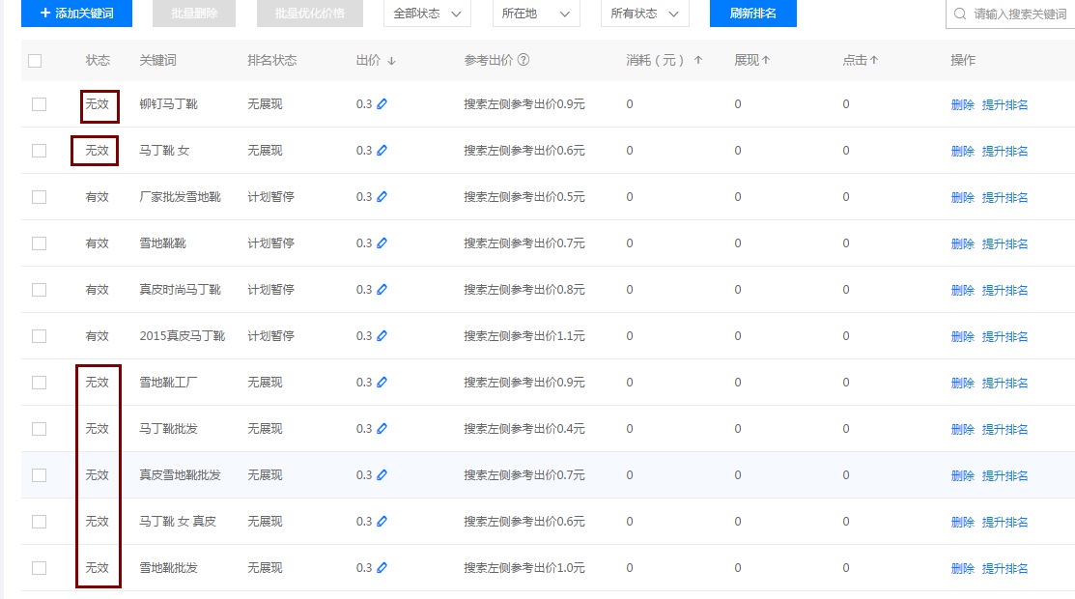
Task: Focus the keyword search input field
Action: click(x=1019, y=14)
